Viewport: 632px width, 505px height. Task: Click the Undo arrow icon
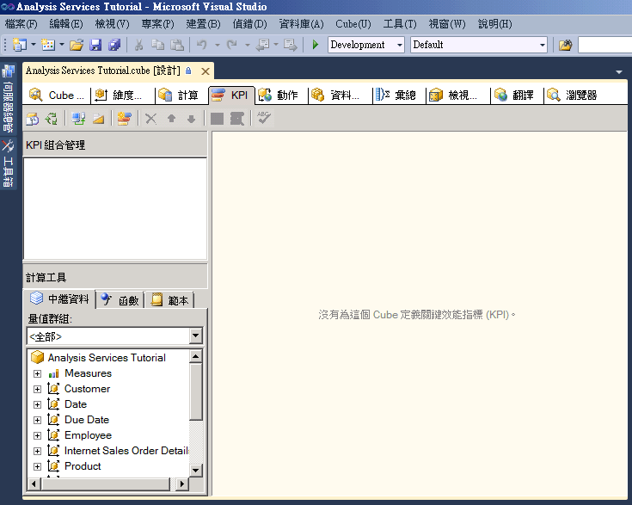(201, 45)
